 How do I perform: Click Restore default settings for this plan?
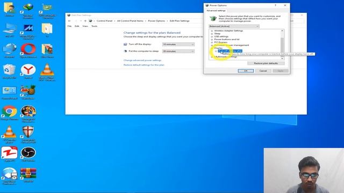pos(144,65)
